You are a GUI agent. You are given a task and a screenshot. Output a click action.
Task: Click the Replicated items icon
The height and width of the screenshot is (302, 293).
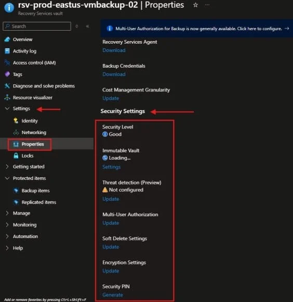[x=16, y=202]
